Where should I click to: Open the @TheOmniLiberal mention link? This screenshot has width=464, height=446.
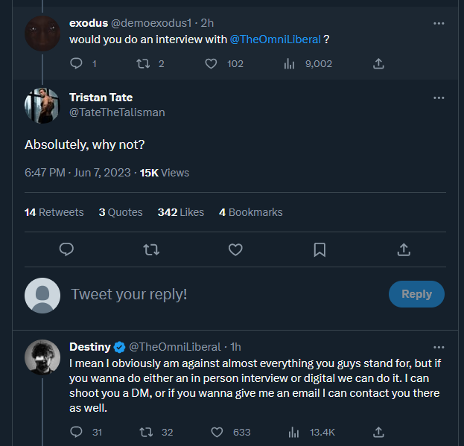[276, 39]
